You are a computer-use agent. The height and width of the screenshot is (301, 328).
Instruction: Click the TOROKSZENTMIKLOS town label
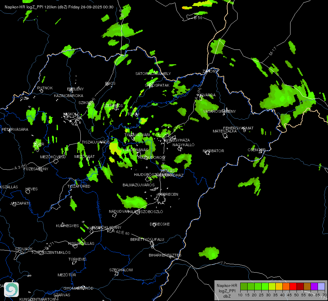(x=51, y=253)
